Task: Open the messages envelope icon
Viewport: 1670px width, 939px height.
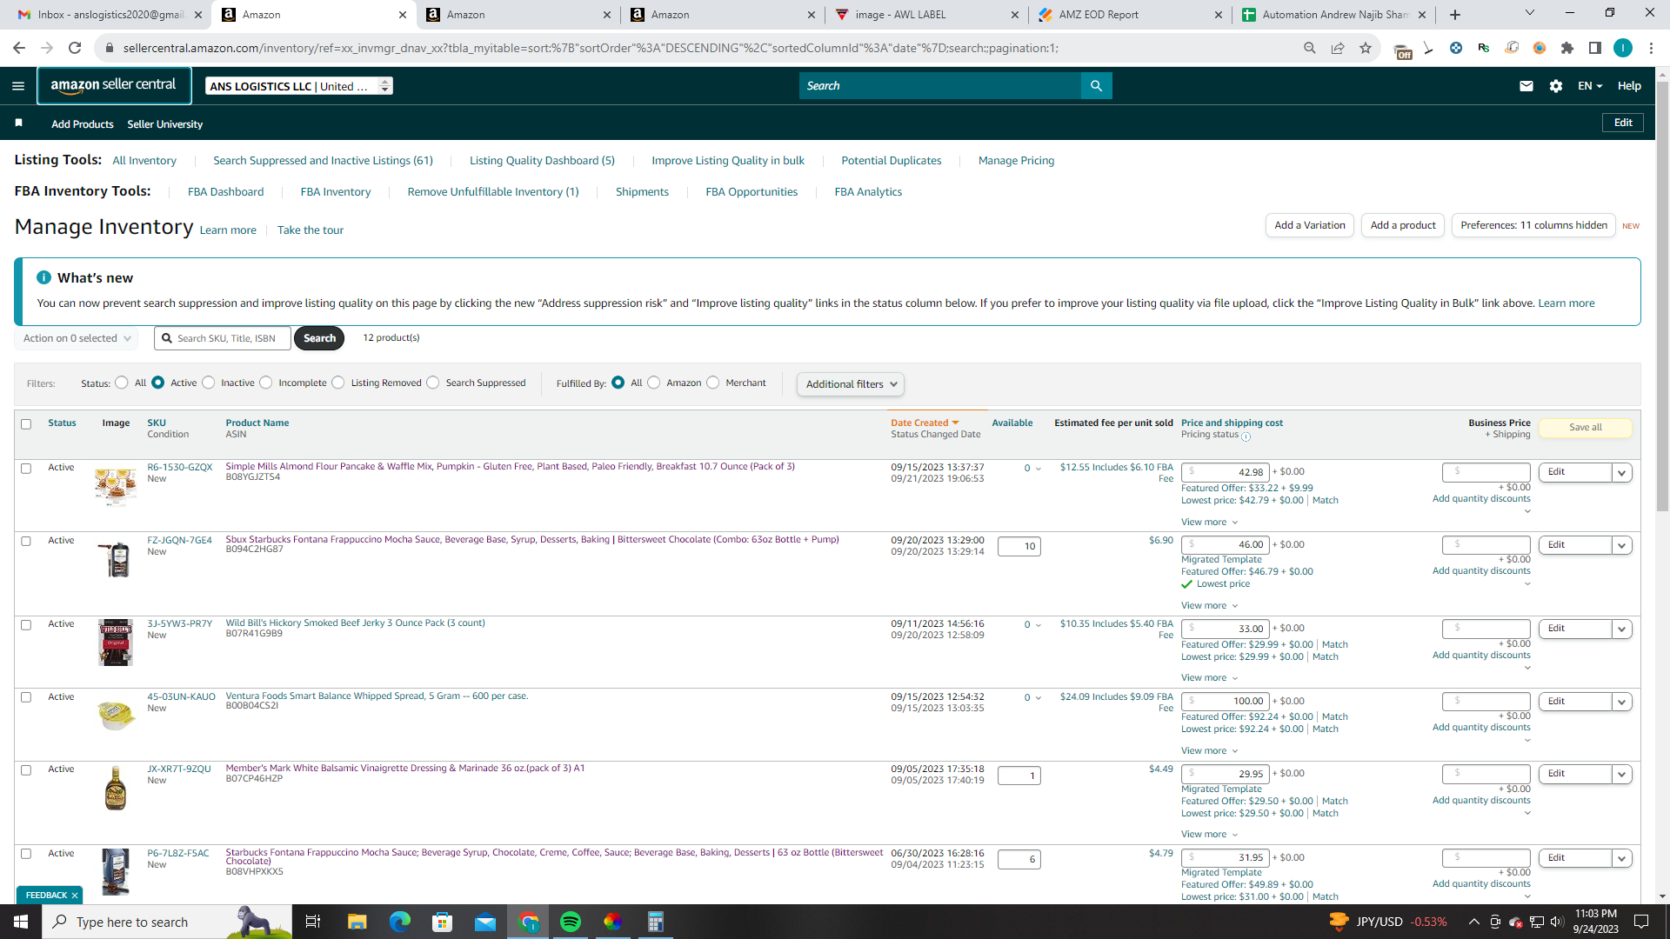Action: [x=1526, y=86]
